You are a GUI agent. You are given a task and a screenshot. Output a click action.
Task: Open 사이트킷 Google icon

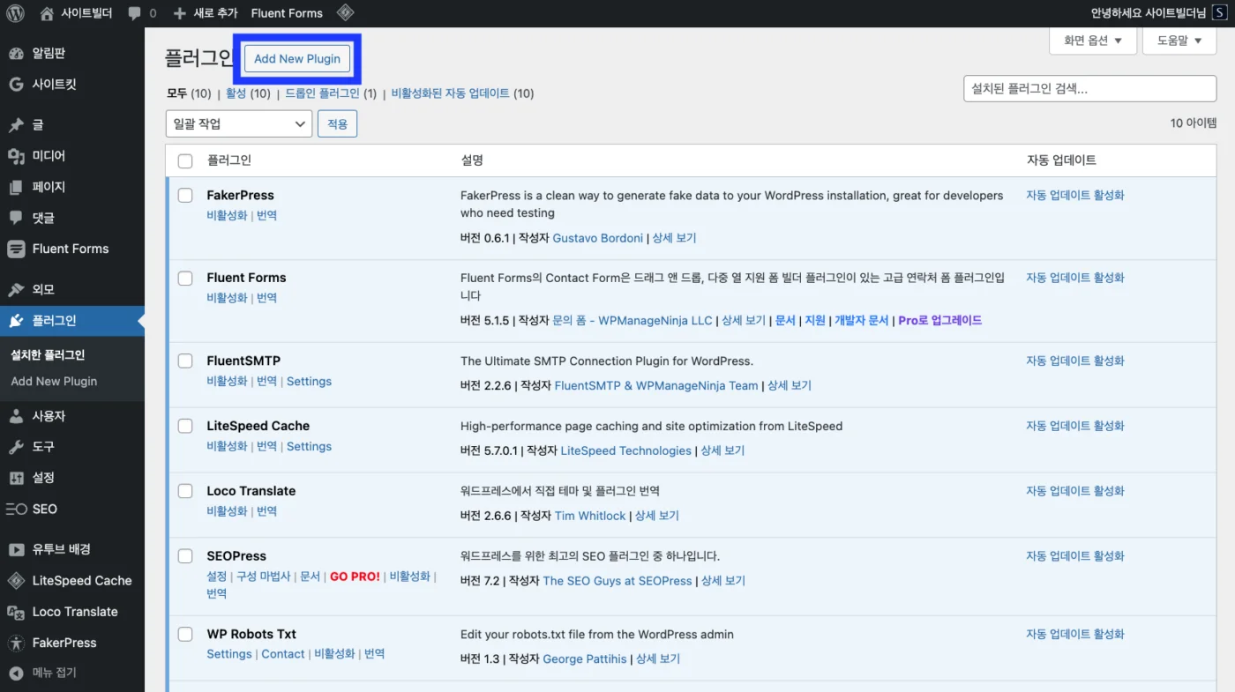[16, 85]
